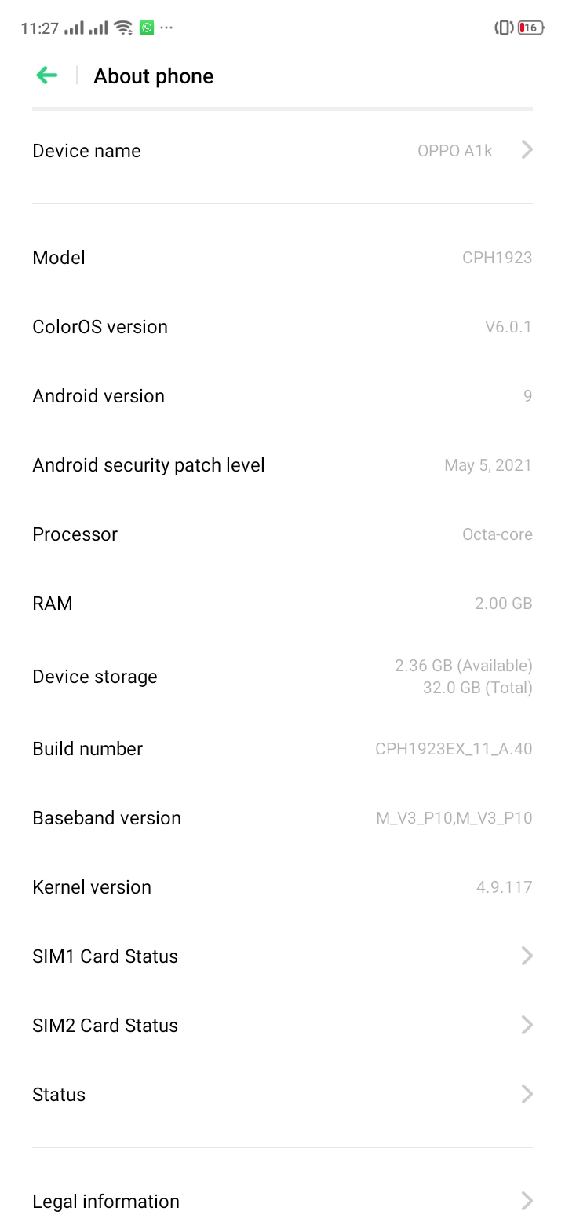The width and height of the screenshot is (565, 1226).
Task: Open Device name to rename phone
Action: (282, 150)
